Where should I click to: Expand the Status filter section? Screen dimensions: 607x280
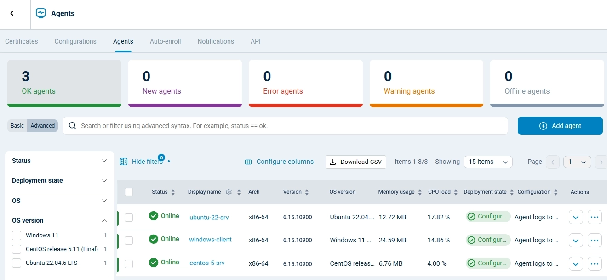point(59,161)
